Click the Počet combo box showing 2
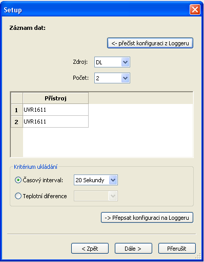Viewport: 204px width, 262px height. [x=112, y=78]
